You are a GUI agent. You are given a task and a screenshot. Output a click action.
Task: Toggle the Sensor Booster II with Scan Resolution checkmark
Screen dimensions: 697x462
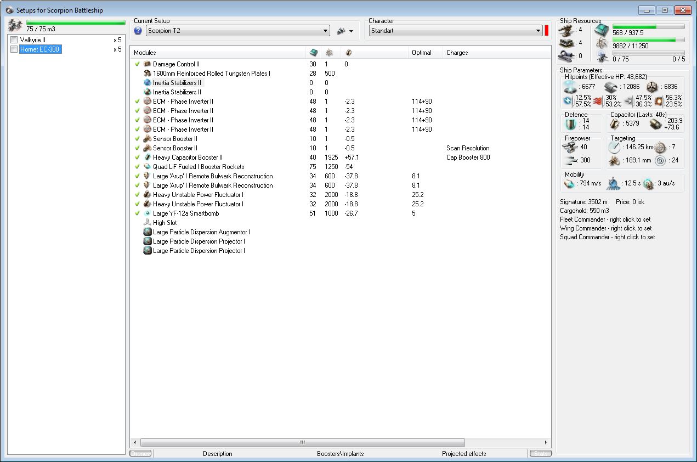[x=137, y=148]
